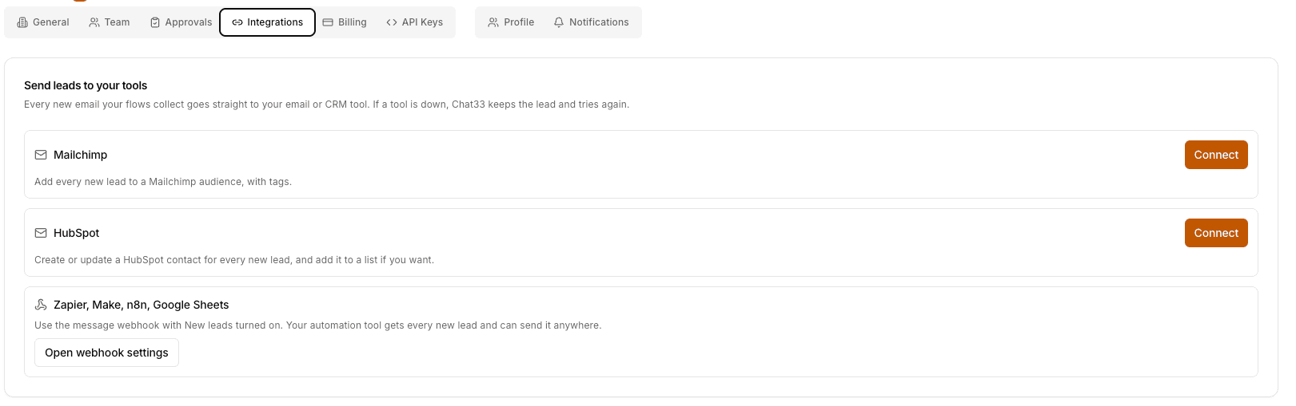This screenshot has height=406, width=1296.
Task: Click 'Add every new lead to a Mailchimp audience' text
Action: coord(163,182)
